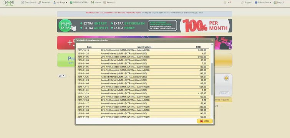Click the amount 480,00
The image size is (290, 138).
203,70
